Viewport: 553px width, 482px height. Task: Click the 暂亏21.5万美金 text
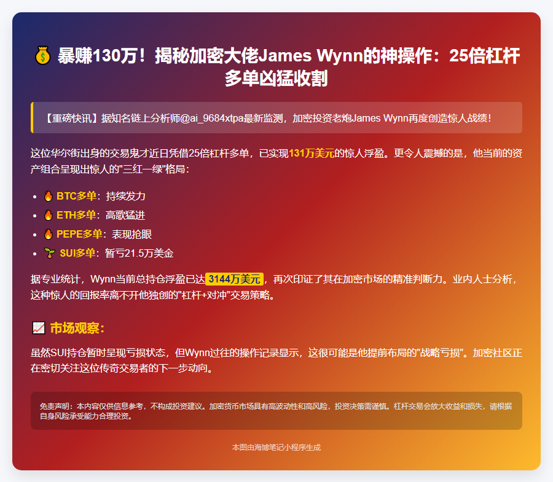[x=139, y=253]
